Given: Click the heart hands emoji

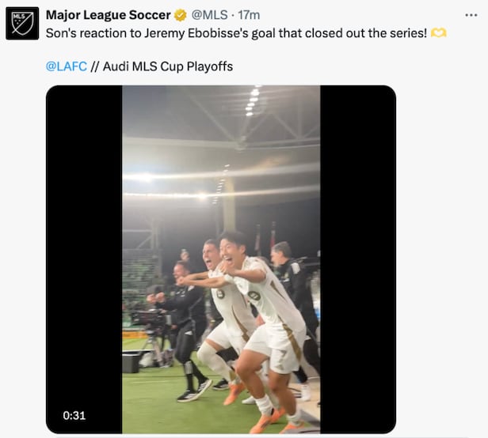Looking at the screenshot, I should coord(438,33).
